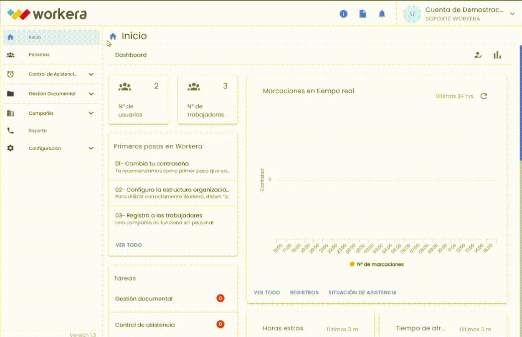
Task: Open step 02- Configura la estructura organizacional
Action: (173, 193)
